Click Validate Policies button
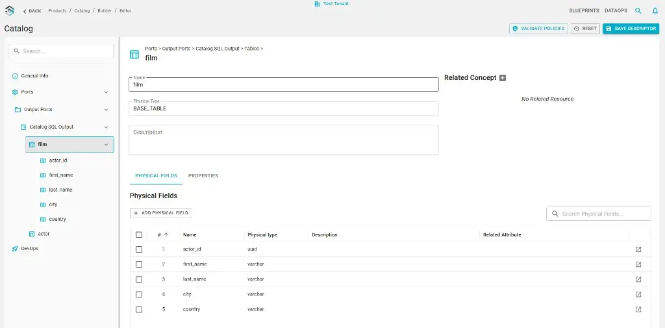This screenshot has width=665, height=328. pyautogui.click(x=538, y=29)
